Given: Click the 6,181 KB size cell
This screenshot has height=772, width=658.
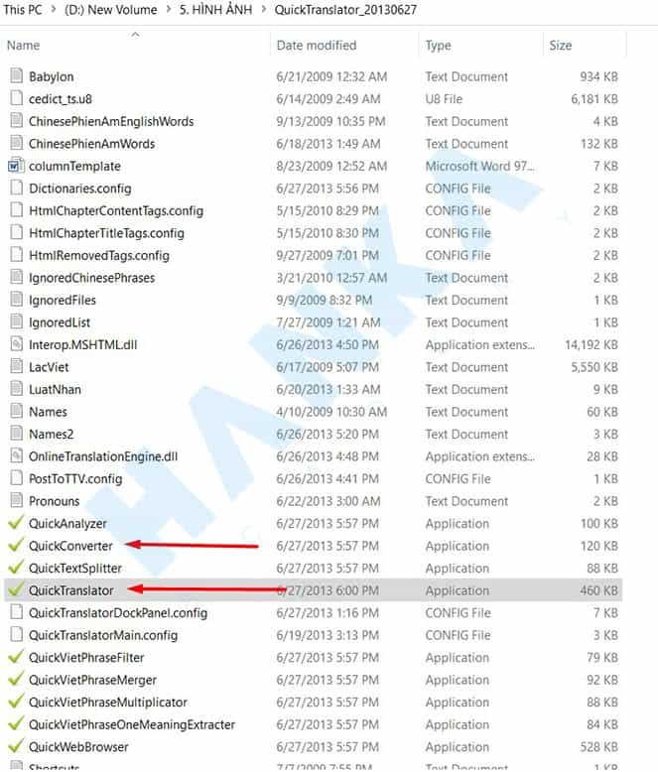Looking at the screenshot, I should (593, 99).
